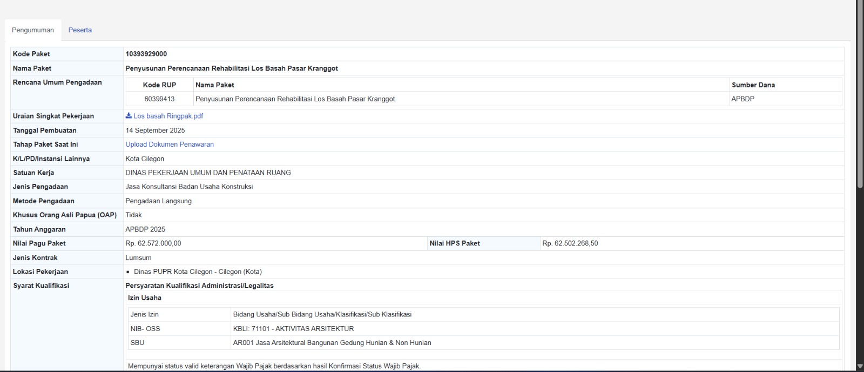Click the date 14 September 2025
864x372 pixels.
(x=155, y=130)
